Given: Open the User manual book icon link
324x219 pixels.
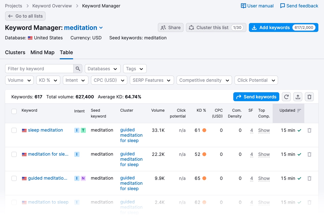Looking at the screenshot, I should click(x=244, y=6).
